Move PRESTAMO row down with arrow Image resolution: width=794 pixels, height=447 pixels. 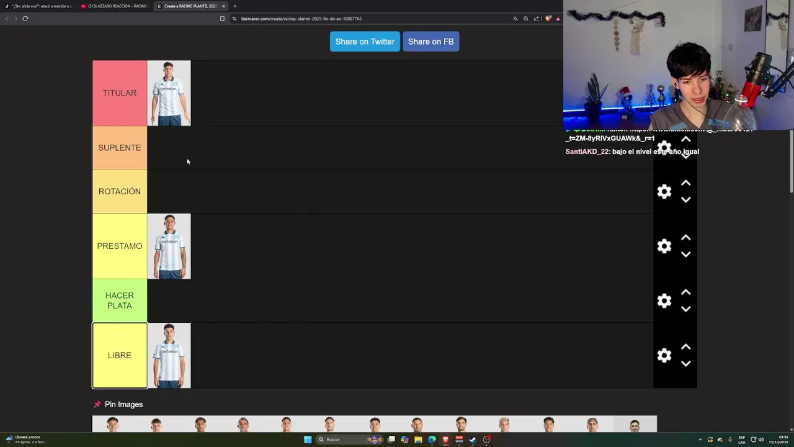point(686,255)
